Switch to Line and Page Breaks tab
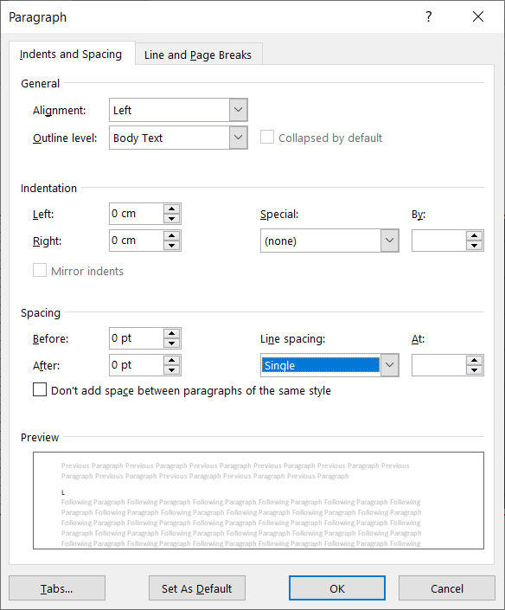The width and height of the screenshot is (505, 610). pyautogui.click(x=198, y=55)
